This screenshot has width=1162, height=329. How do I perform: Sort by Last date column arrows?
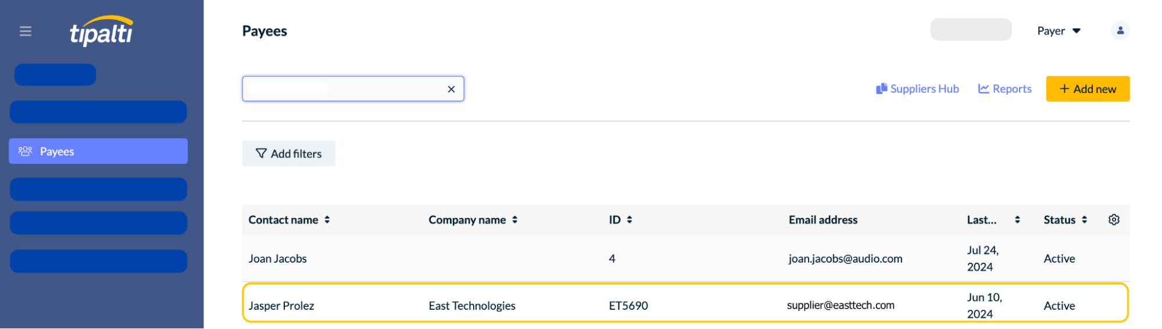1017,220
